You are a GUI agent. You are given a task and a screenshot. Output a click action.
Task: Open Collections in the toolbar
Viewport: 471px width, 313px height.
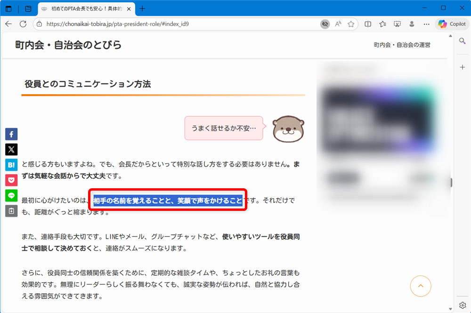pyautogui.click(x=382, y=24)
